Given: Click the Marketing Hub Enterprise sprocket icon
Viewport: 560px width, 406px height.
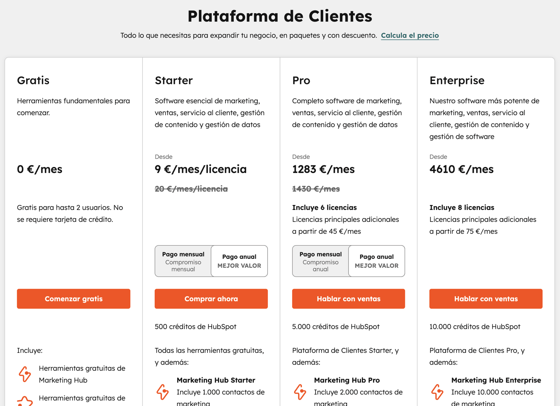Looking at the screenshot, I should tap(437, 393).
